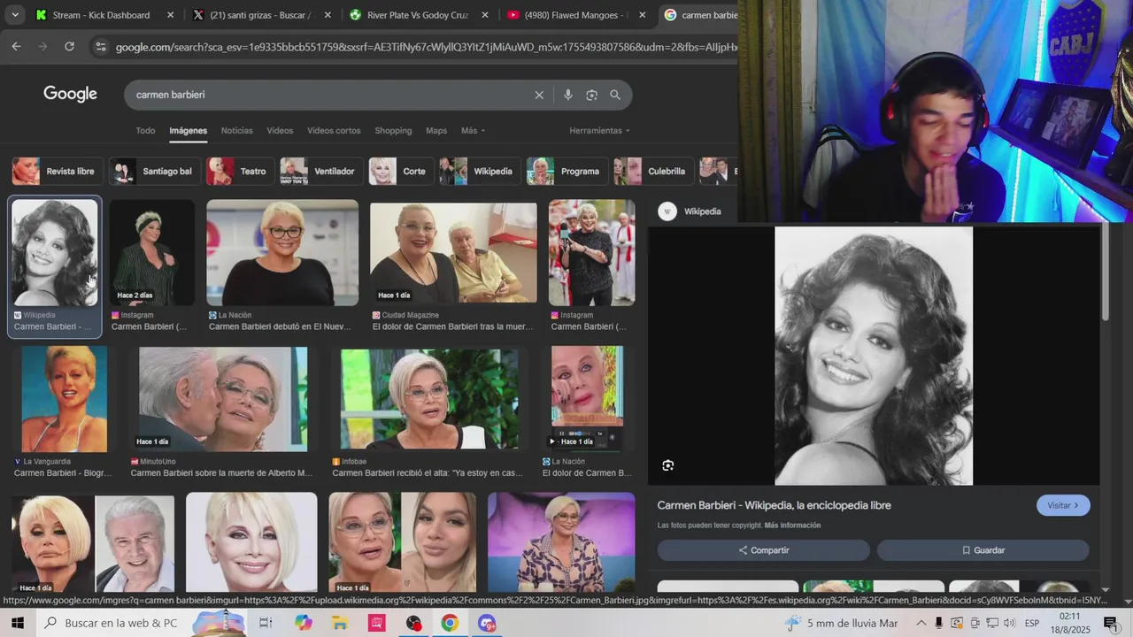Close the santi grizas X tab
Viewport: 1133px width, 637px height.
tap(328, 15)
